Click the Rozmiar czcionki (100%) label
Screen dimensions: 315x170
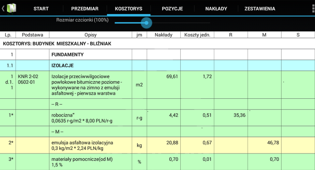coord(82,20)
